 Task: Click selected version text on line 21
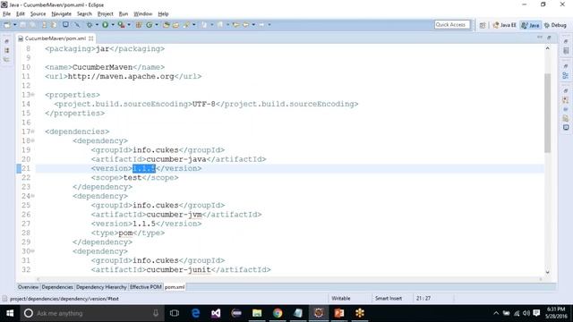(144, 168)
